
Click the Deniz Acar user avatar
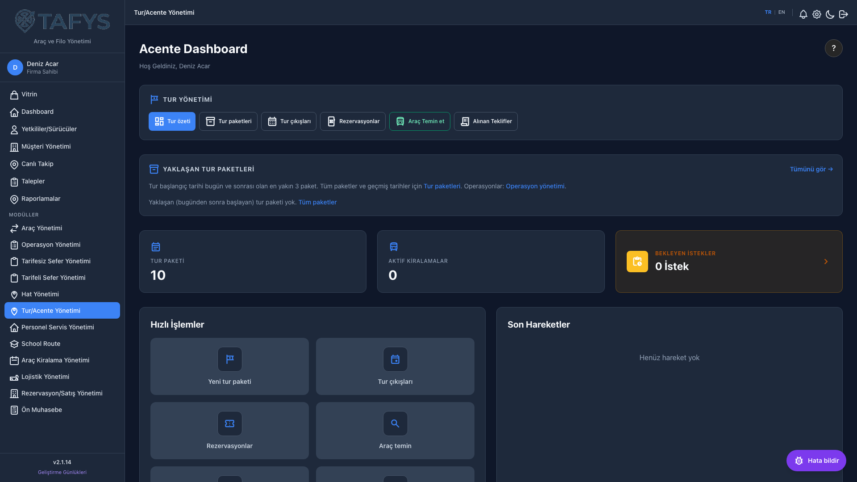(15, 67)
